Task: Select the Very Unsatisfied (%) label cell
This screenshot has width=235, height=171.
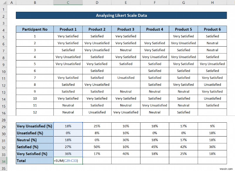Action: [x=34, y=126]
